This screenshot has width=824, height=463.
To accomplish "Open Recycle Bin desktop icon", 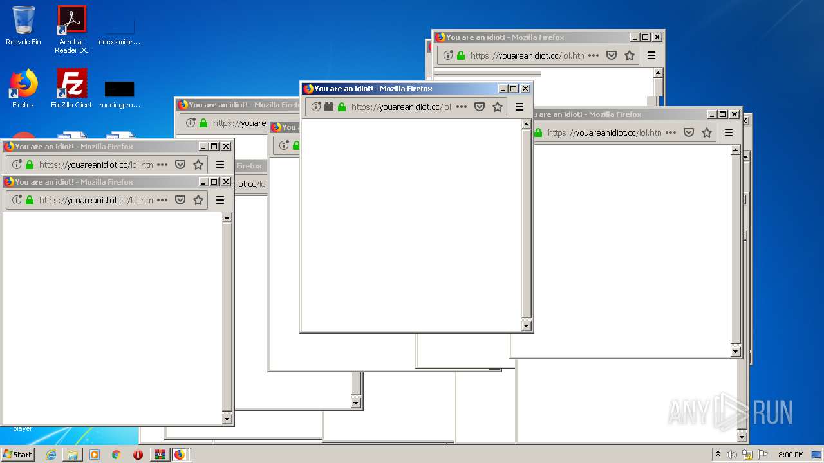I will coord(23,26).
